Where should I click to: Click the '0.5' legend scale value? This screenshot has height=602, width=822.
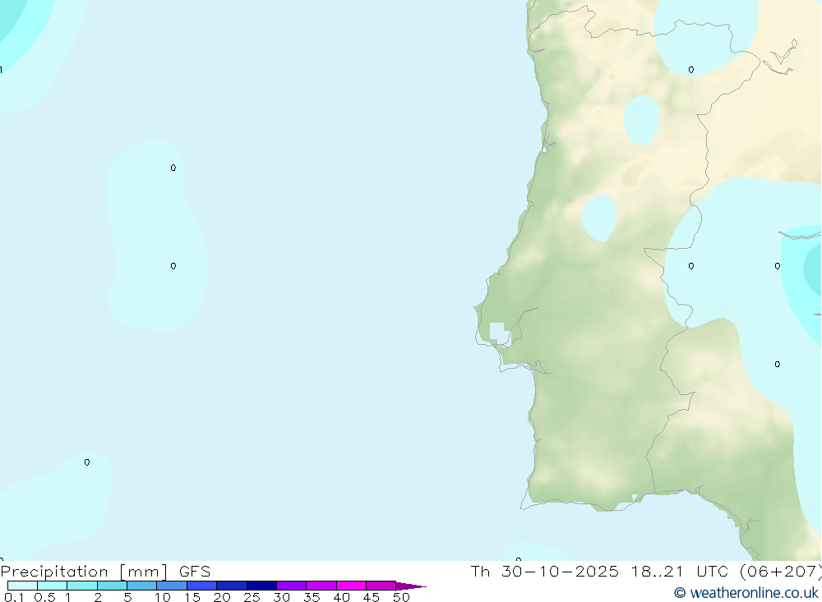tap(44, 597)
